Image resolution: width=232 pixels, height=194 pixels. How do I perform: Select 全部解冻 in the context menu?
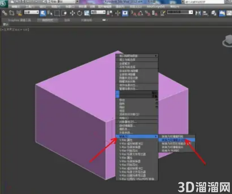coord(137,64)
